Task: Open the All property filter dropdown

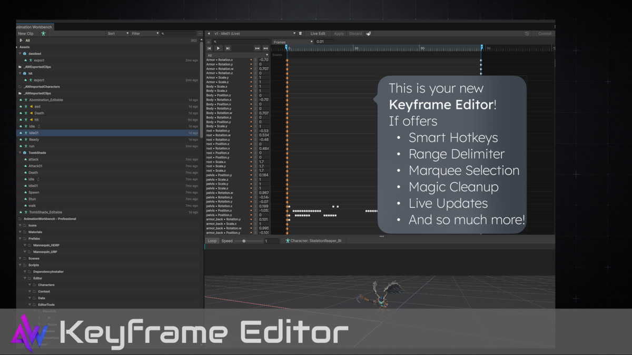Action: tap(238, 55)
